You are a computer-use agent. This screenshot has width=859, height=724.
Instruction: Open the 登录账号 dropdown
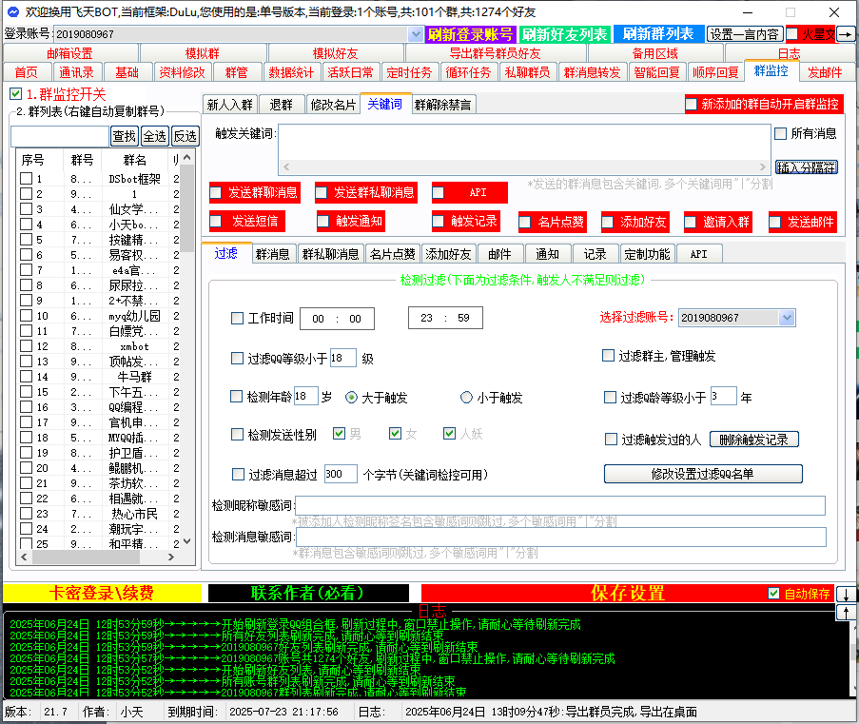[x=416, y=34]
